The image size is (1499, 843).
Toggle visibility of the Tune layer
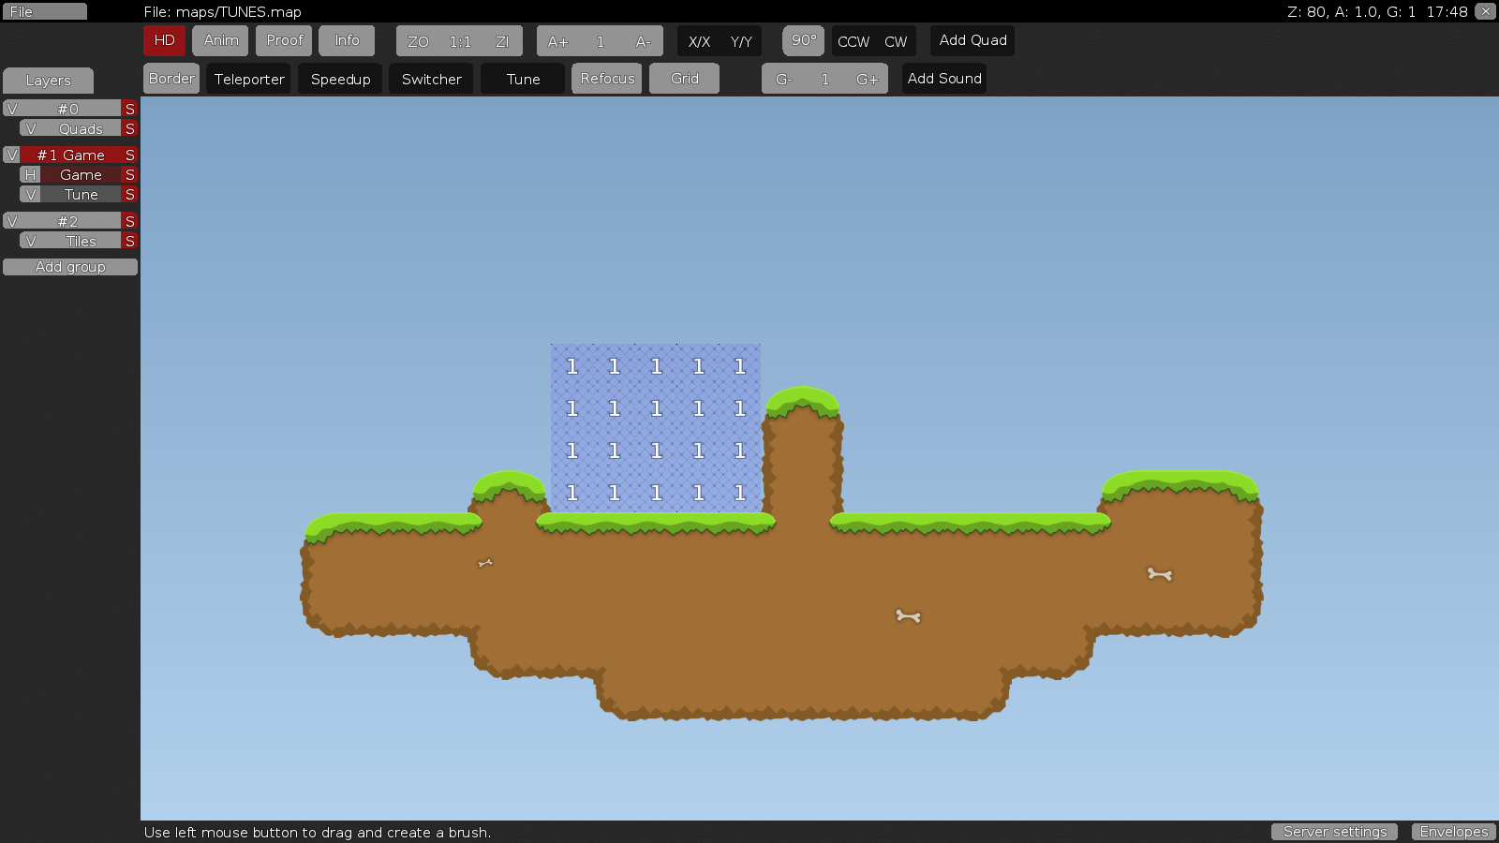point(30,194)
